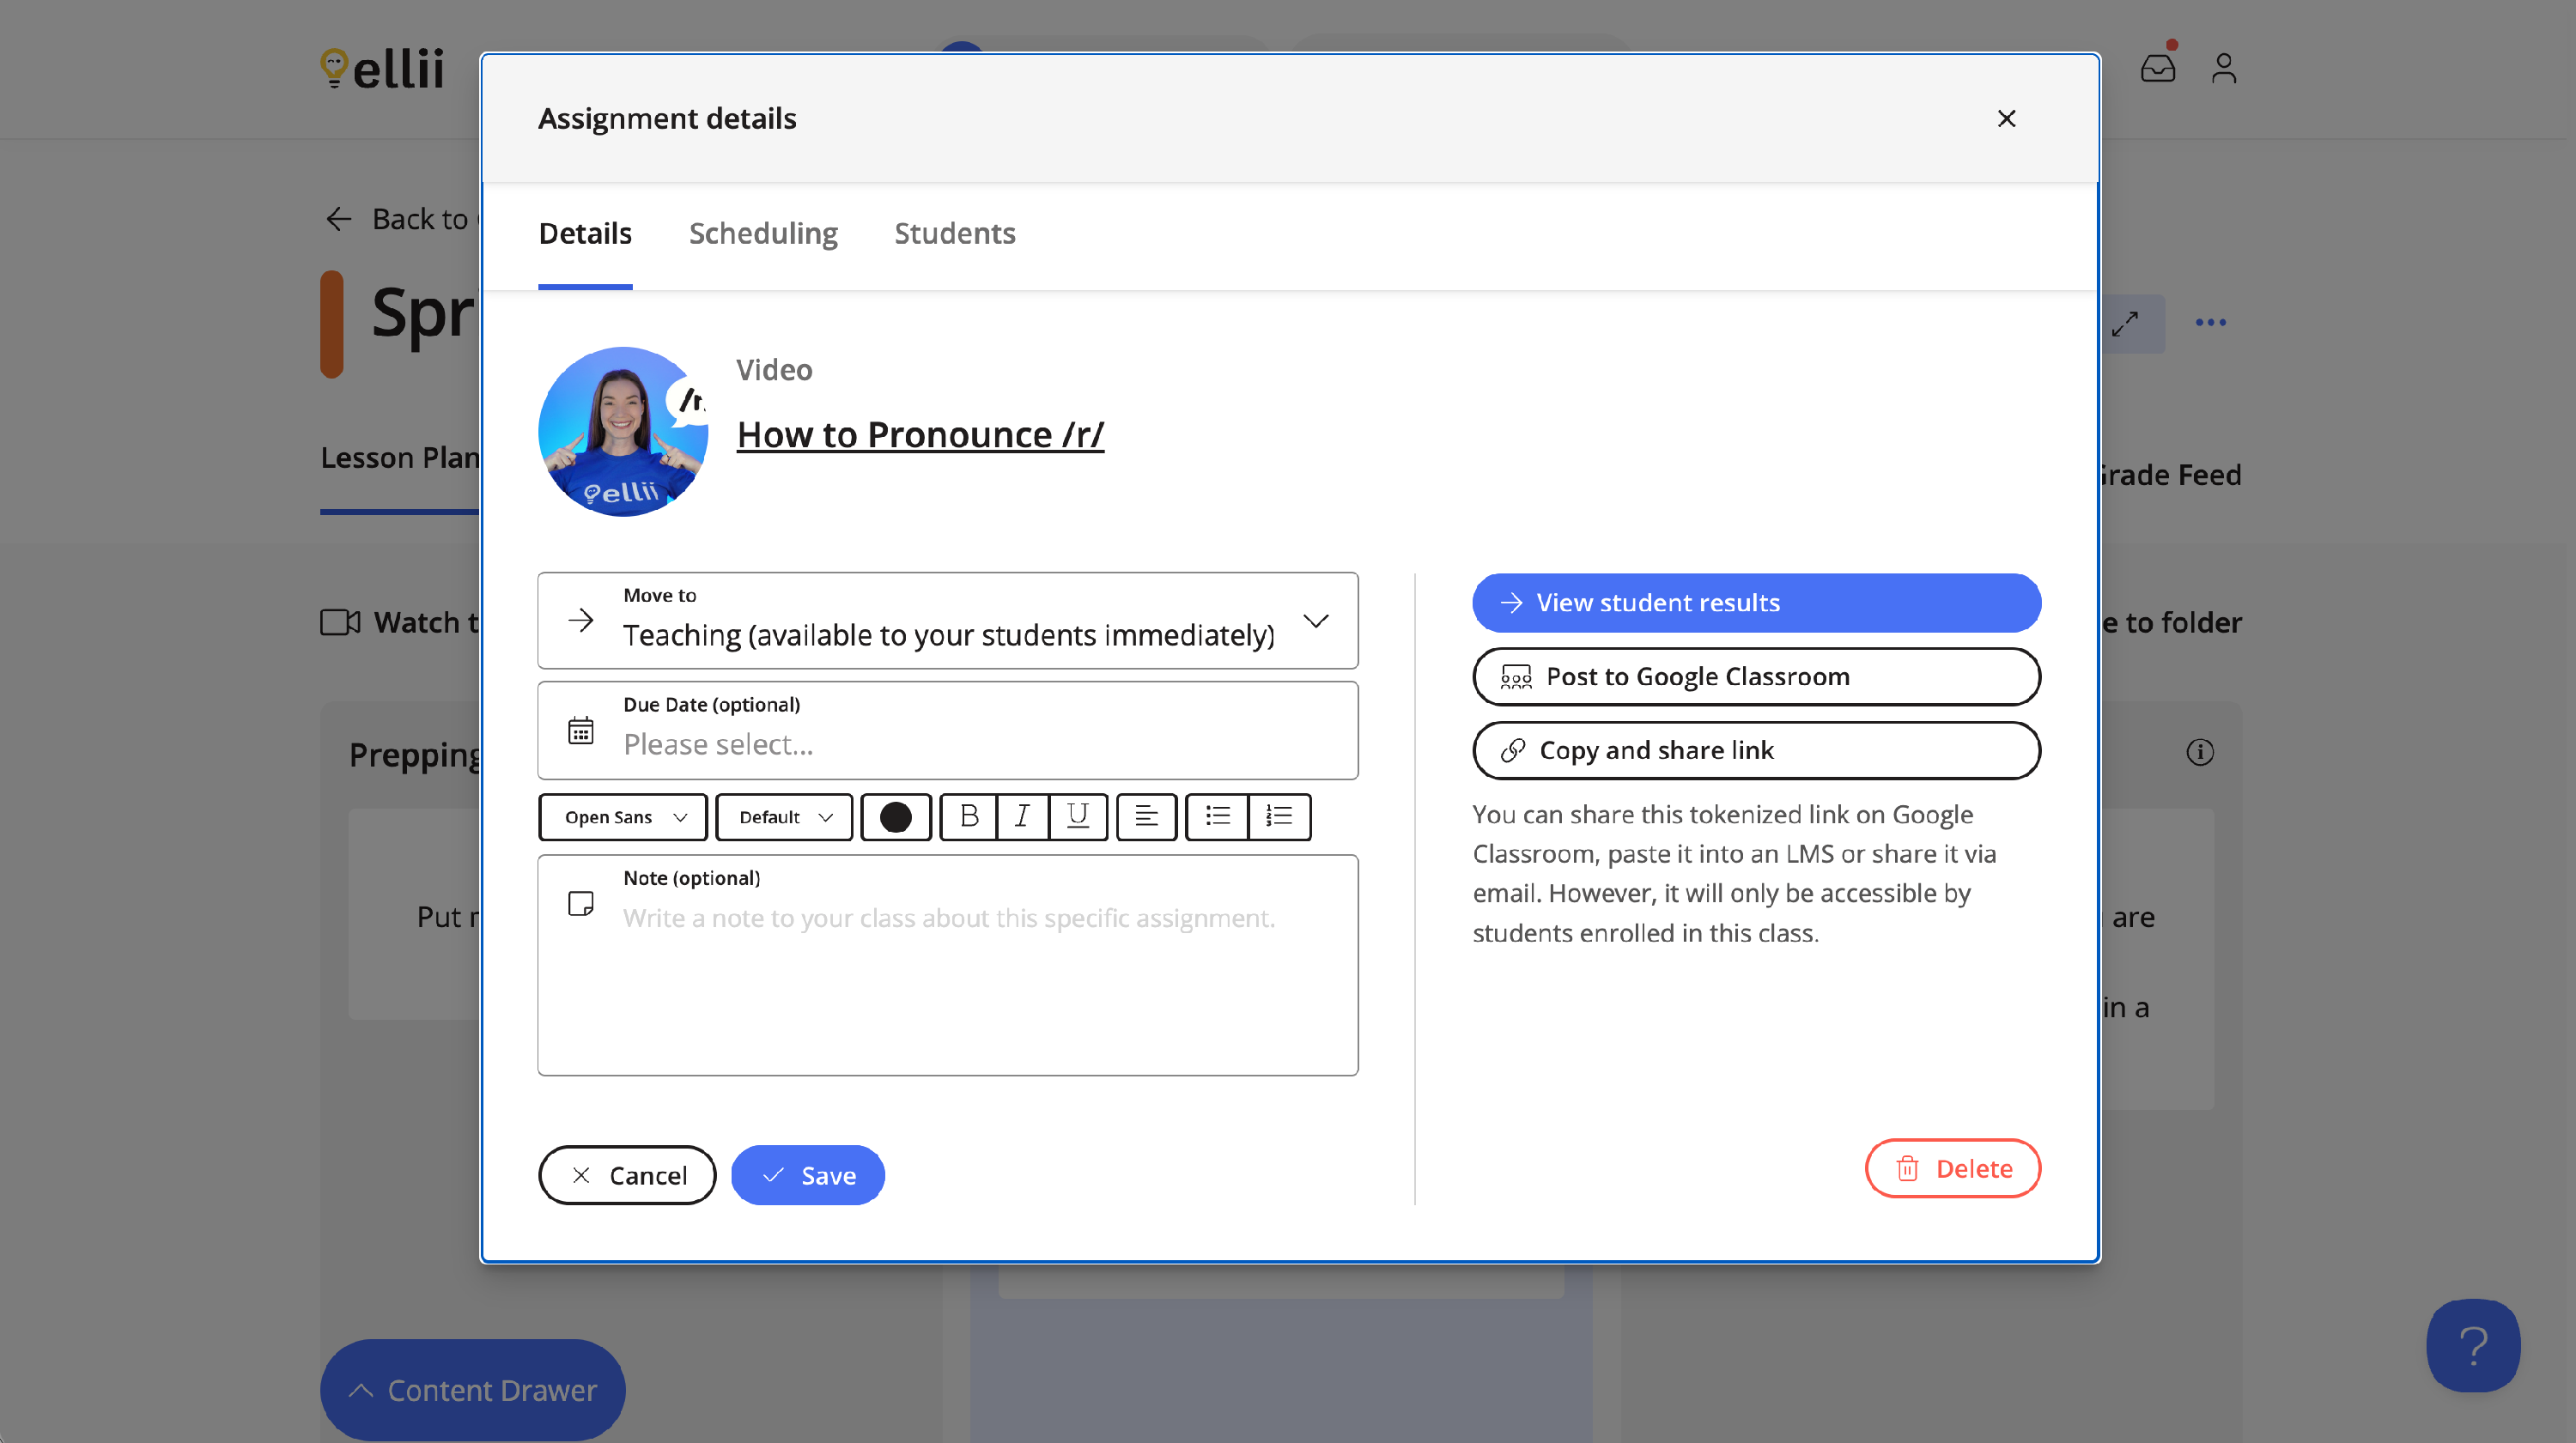Open the How to Pronounce /r/ link

tap(920, 435)
